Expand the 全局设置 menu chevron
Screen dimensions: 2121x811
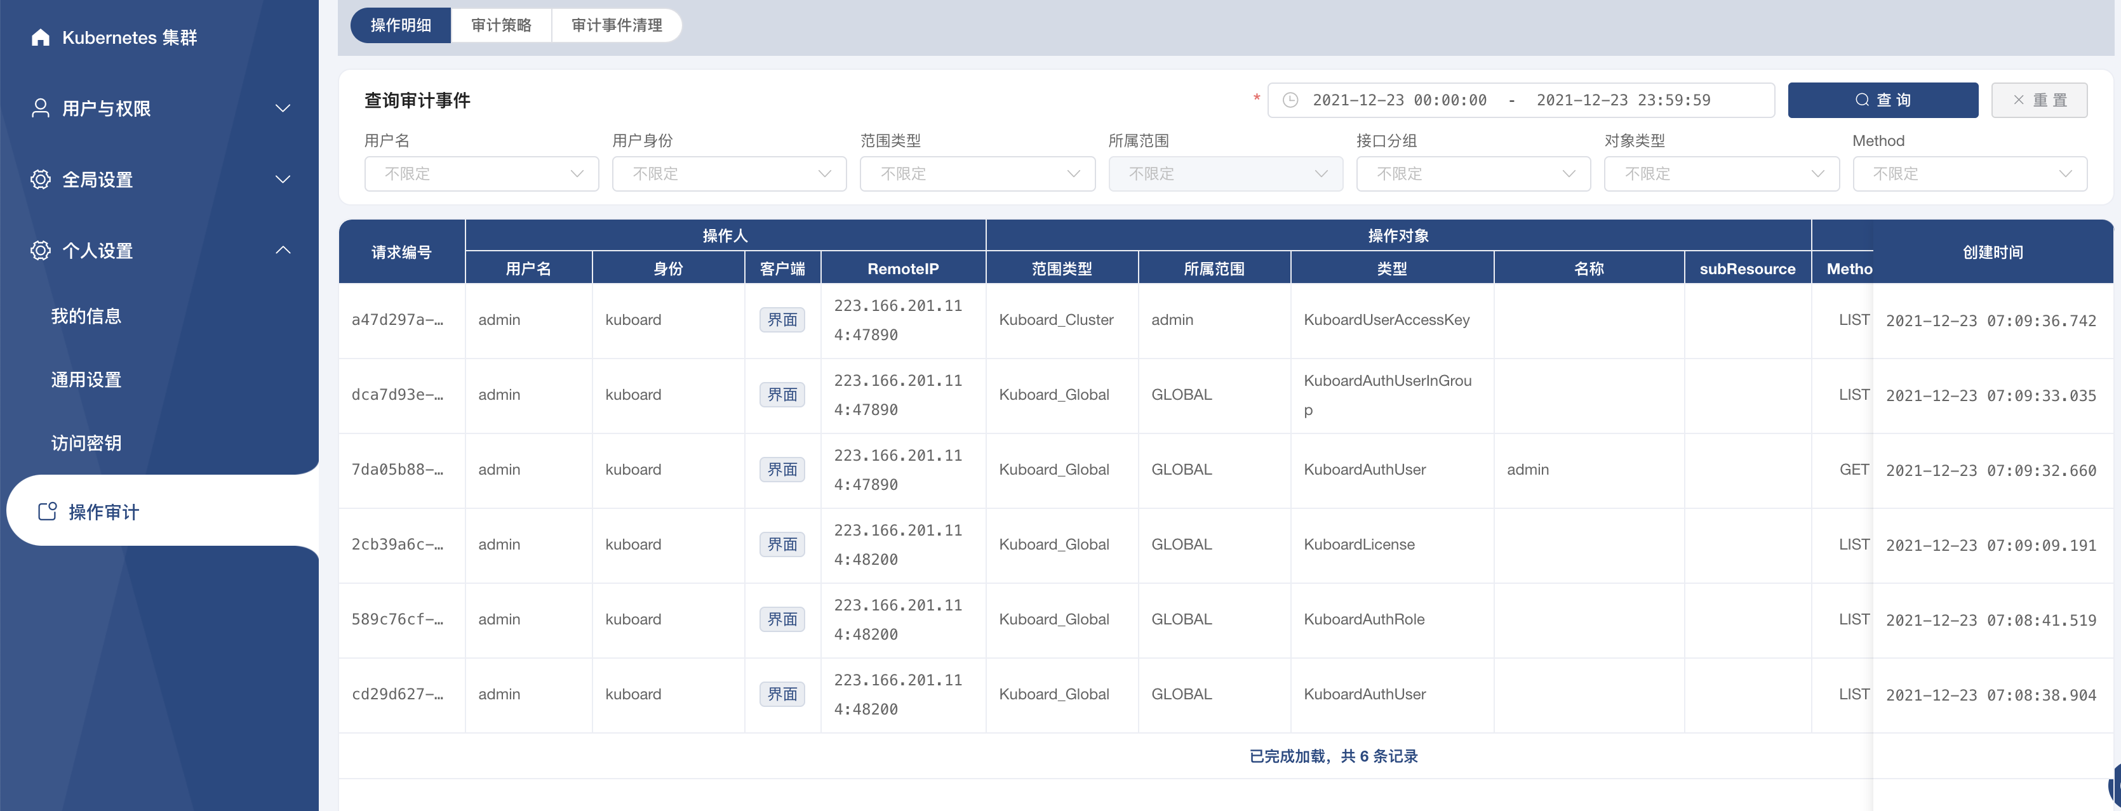click(x=283, y=180)
